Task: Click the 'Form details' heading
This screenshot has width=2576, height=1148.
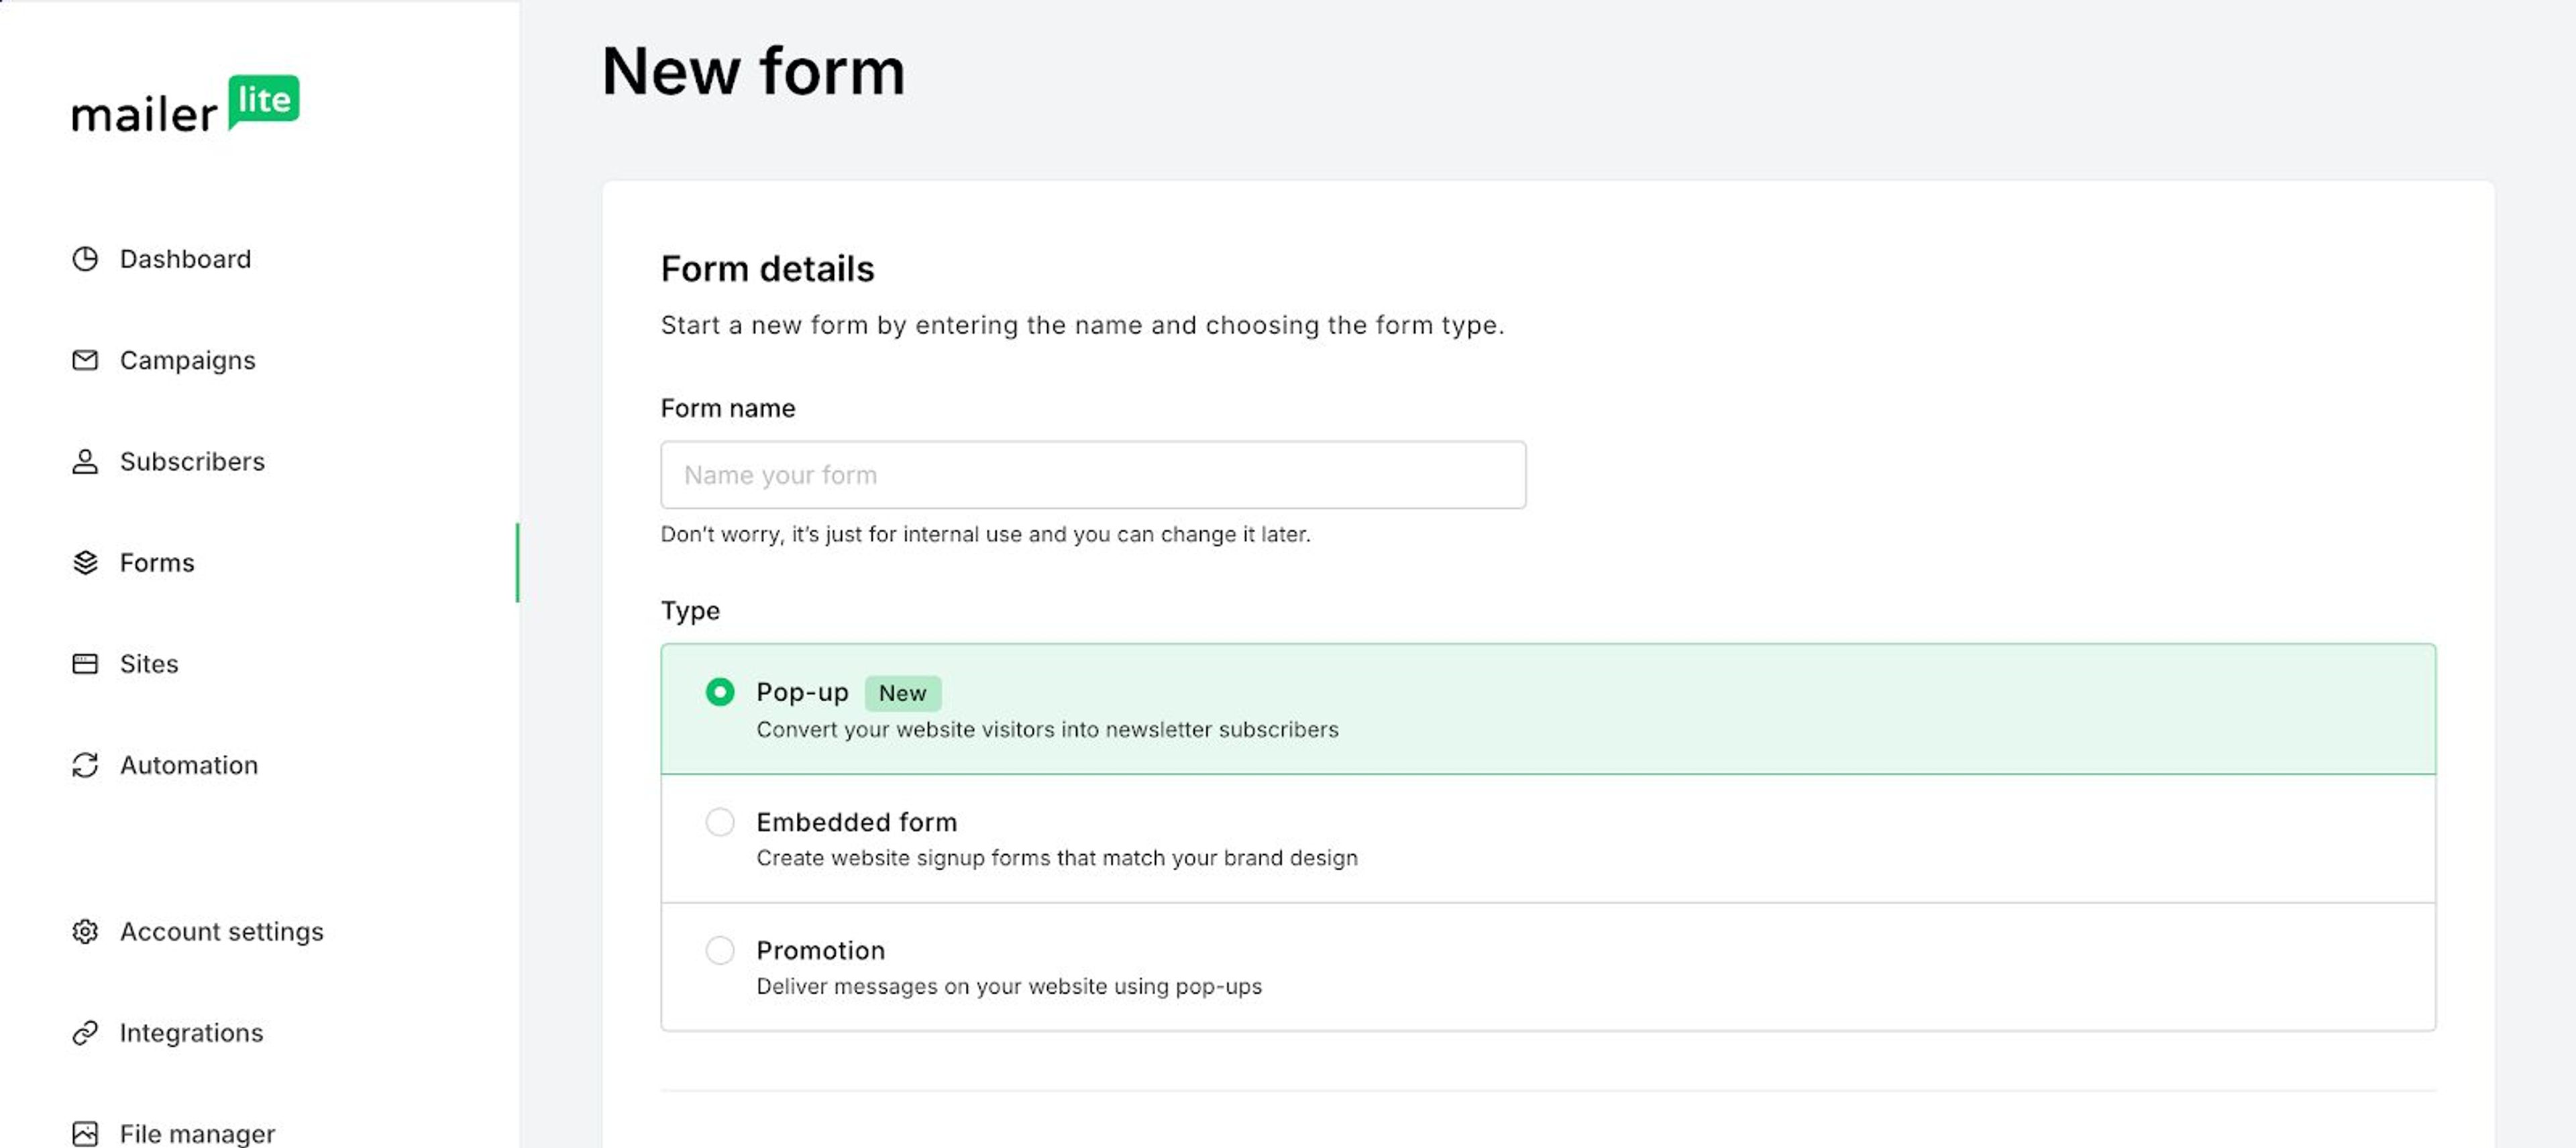Action: 767,269
